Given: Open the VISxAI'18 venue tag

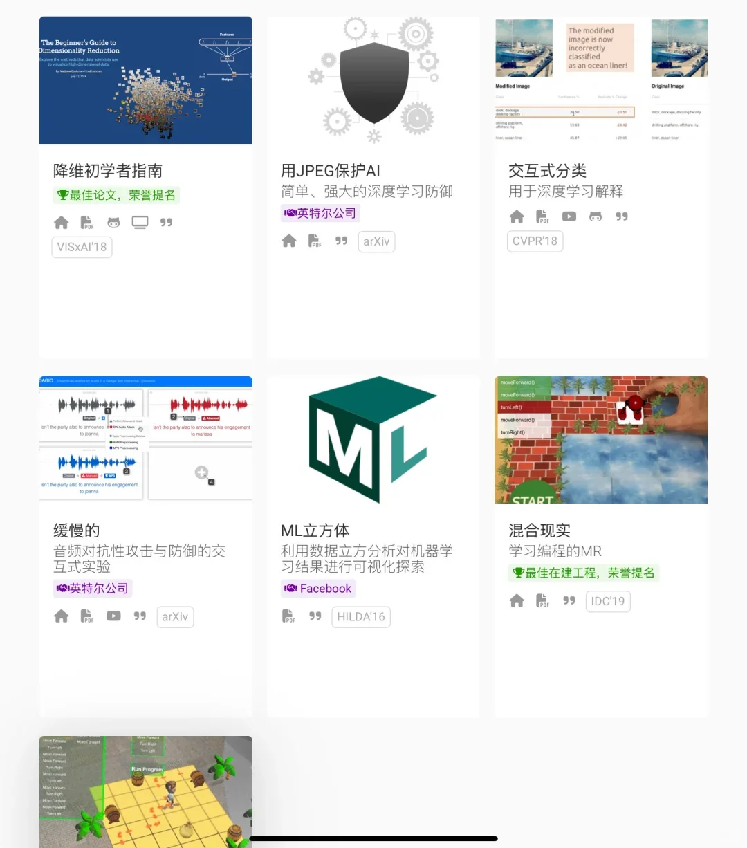Looking at the screenshot, I should tap(81, 246).
